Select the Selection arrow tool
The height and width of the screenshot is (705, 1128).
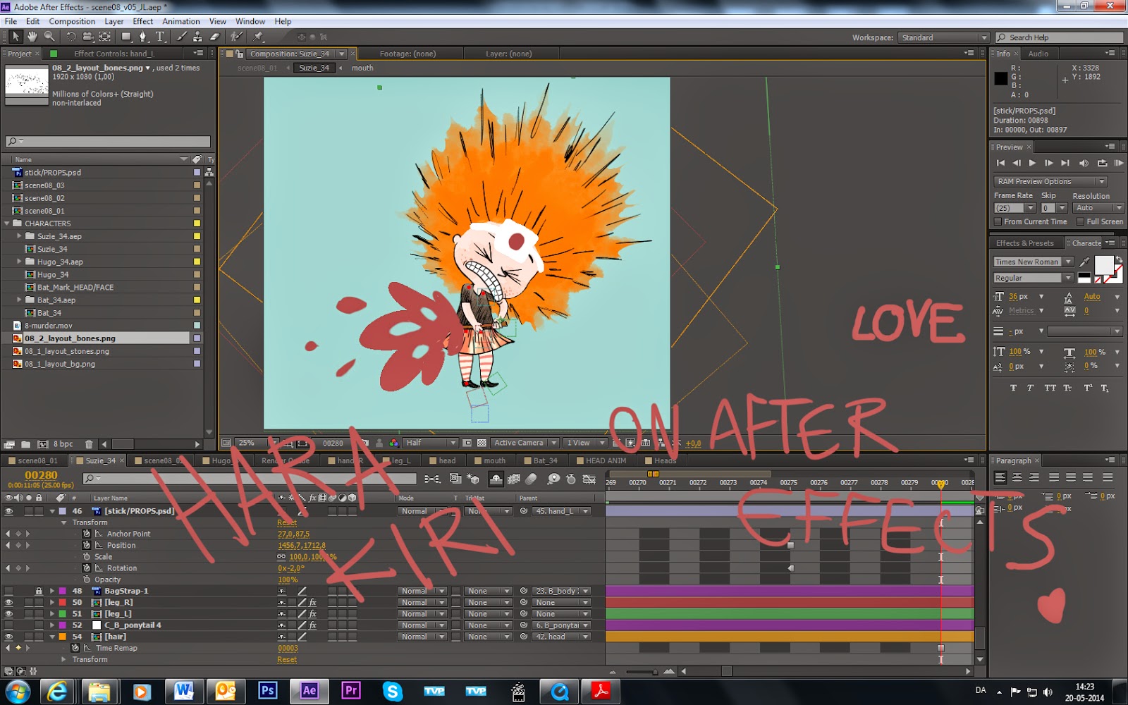tap(16, 37)
